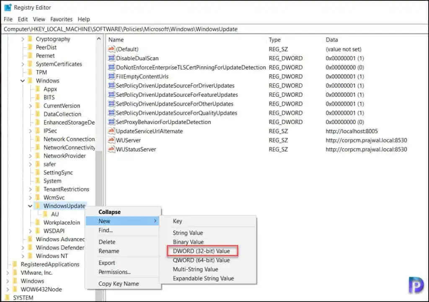Expand the WSDAPI key
The width and height of the screenshot is (429, 302).
pyautogui.click(x=30, y=231)
